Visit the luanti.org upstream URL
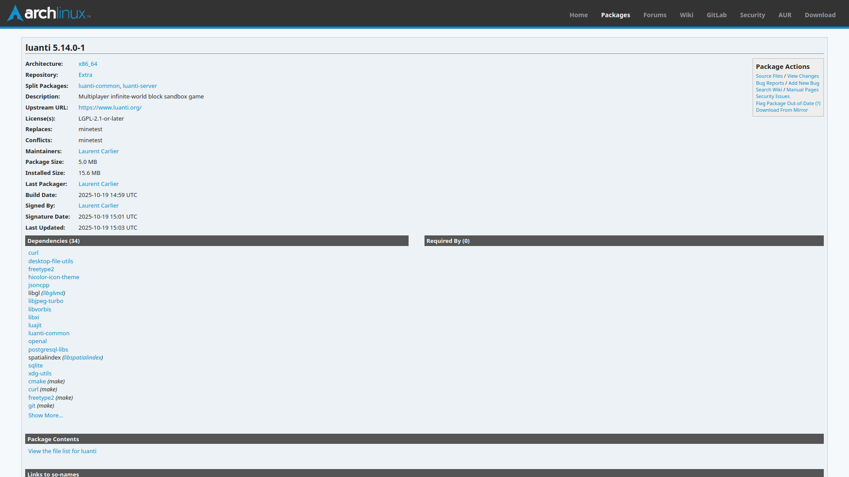 (110, 108)
